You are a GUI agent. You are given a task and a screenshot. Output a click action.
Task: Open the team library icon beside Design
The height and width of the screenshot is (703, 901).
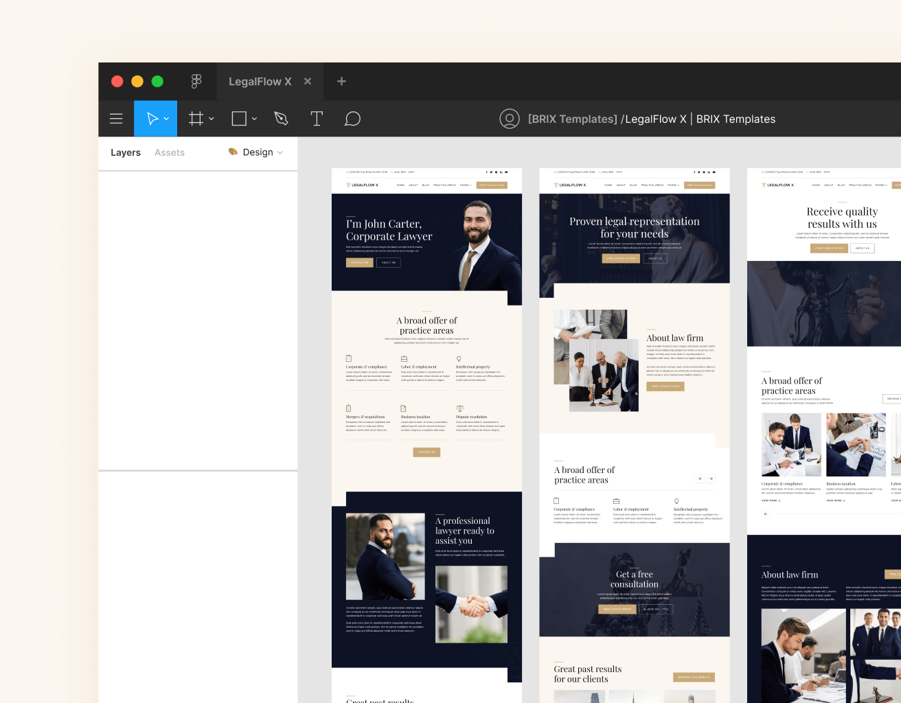(232, 152)
